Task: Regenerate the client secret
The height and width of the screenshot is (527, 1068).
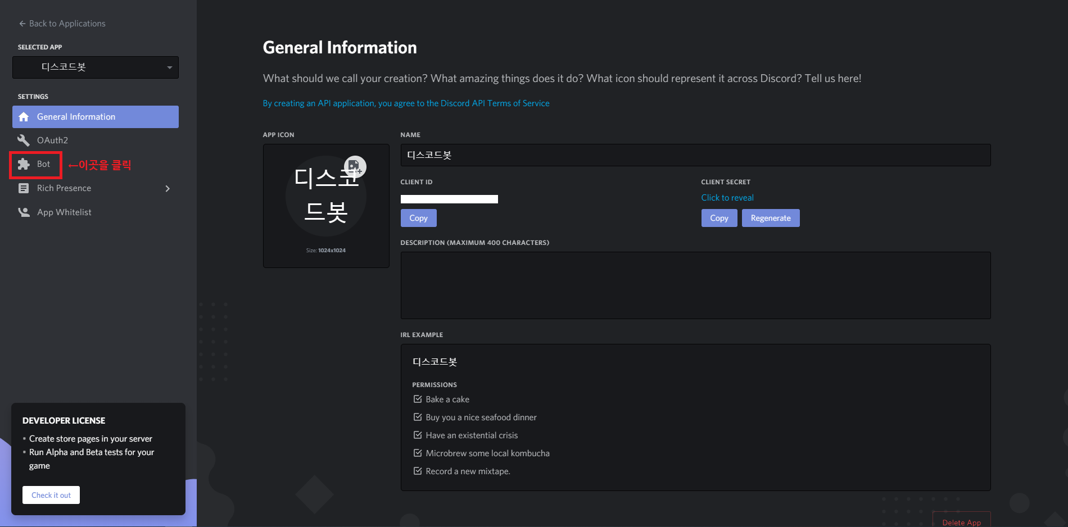Action: click(771, 218)
